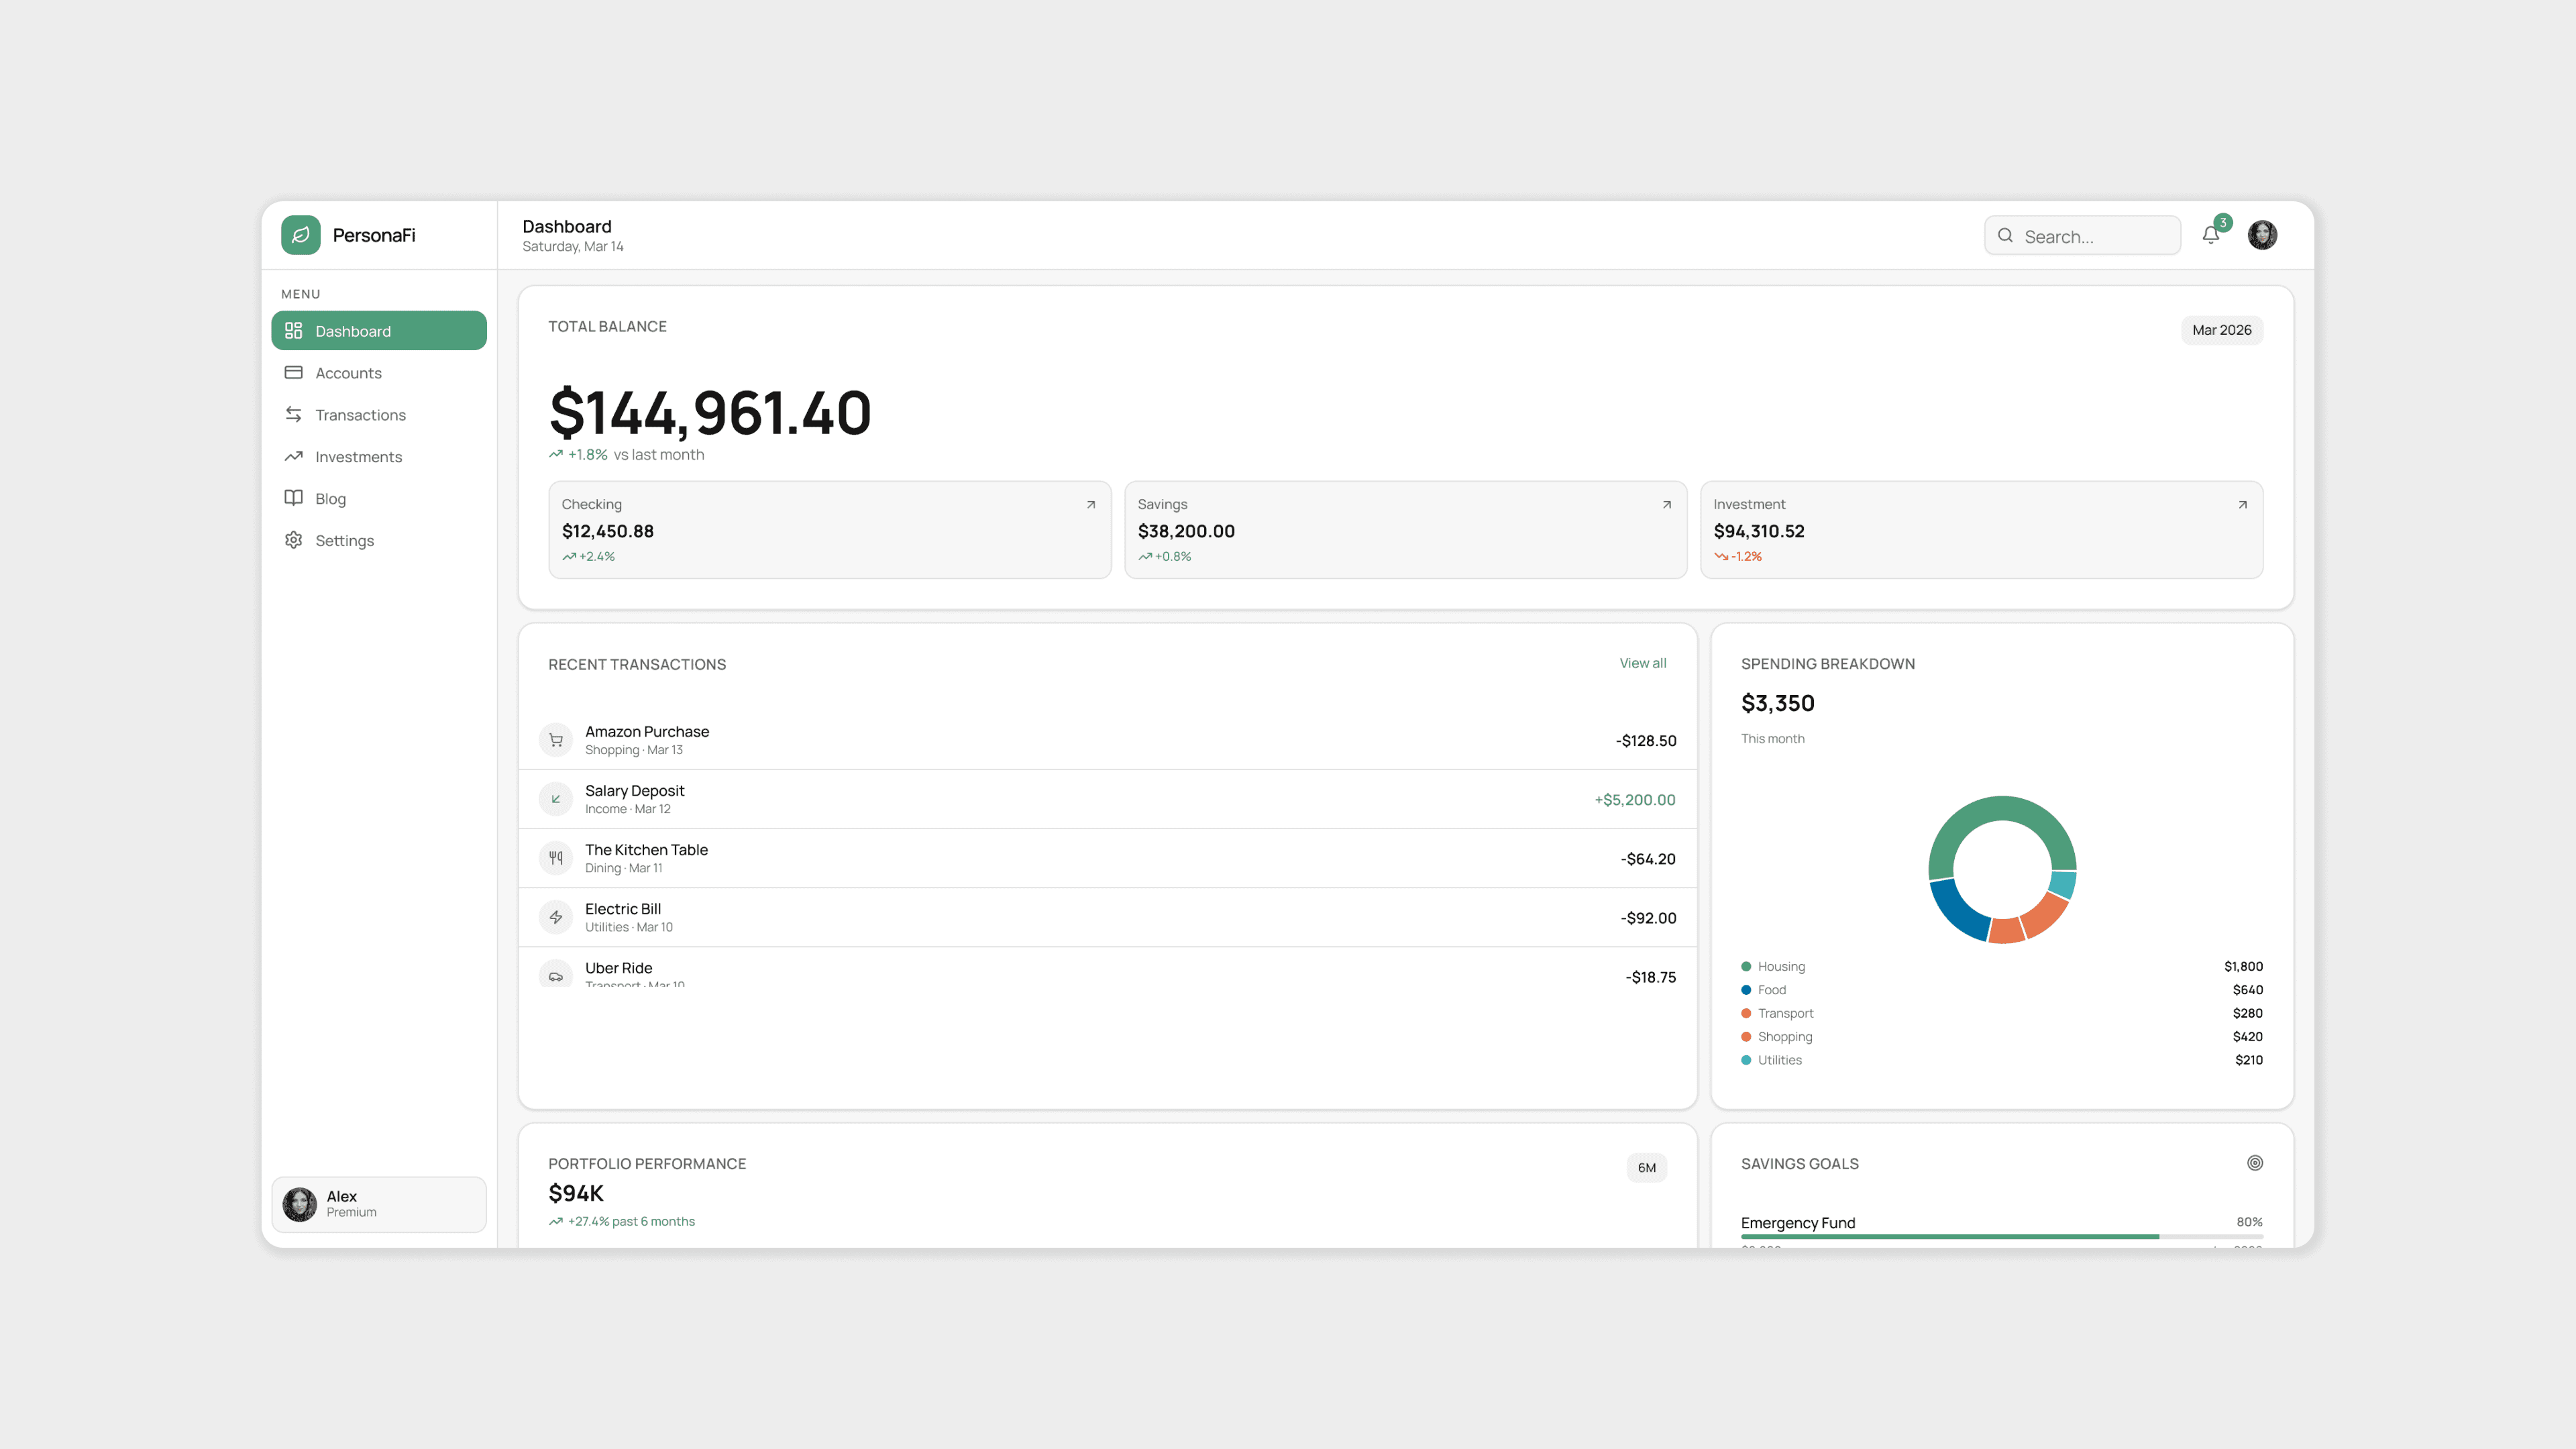Open the 6M range selector
The height and width of the screenshot is (1449, 2576).
pos(1646,1168)
